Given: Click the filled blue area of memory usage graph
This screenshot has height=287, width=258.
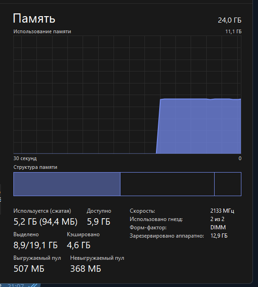Looking at the screenshot, I should point(199,126).
